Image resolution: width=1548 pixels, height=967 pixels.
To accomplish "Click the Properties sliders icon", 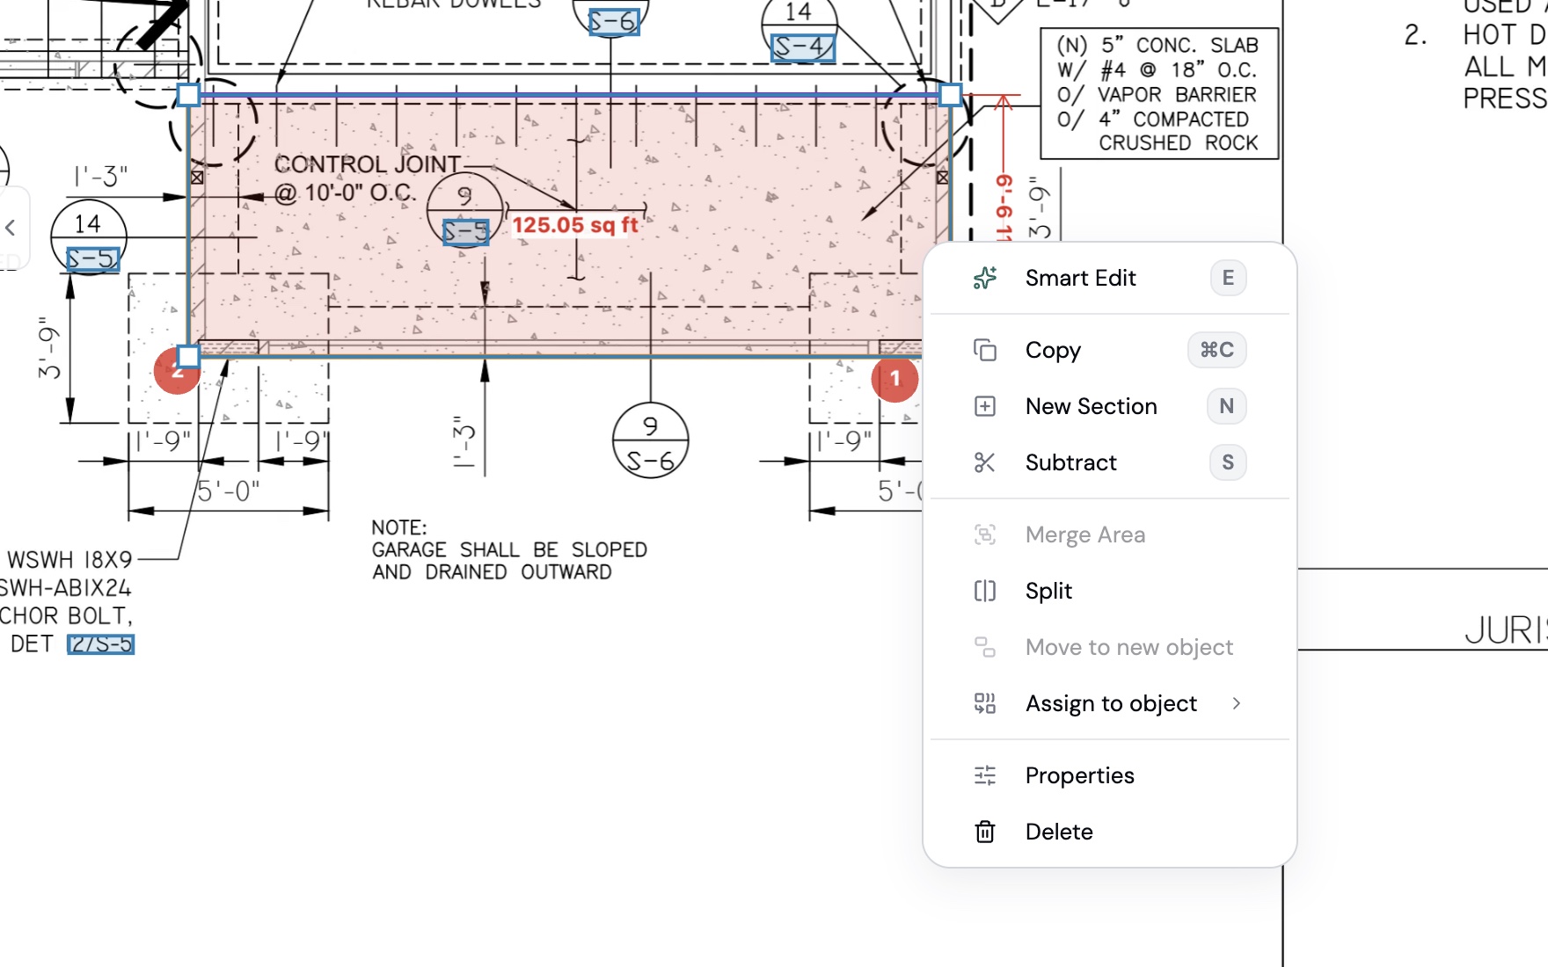I will [985, 775].
